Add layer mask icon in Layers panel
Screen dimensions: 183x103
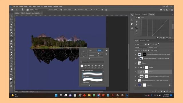(x=159, y=91)
